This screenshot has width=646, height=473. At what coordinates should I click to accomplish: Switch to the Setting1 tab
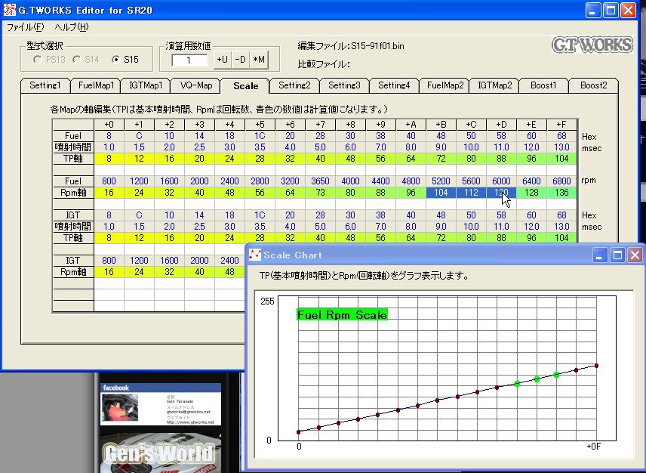(45, 85)
